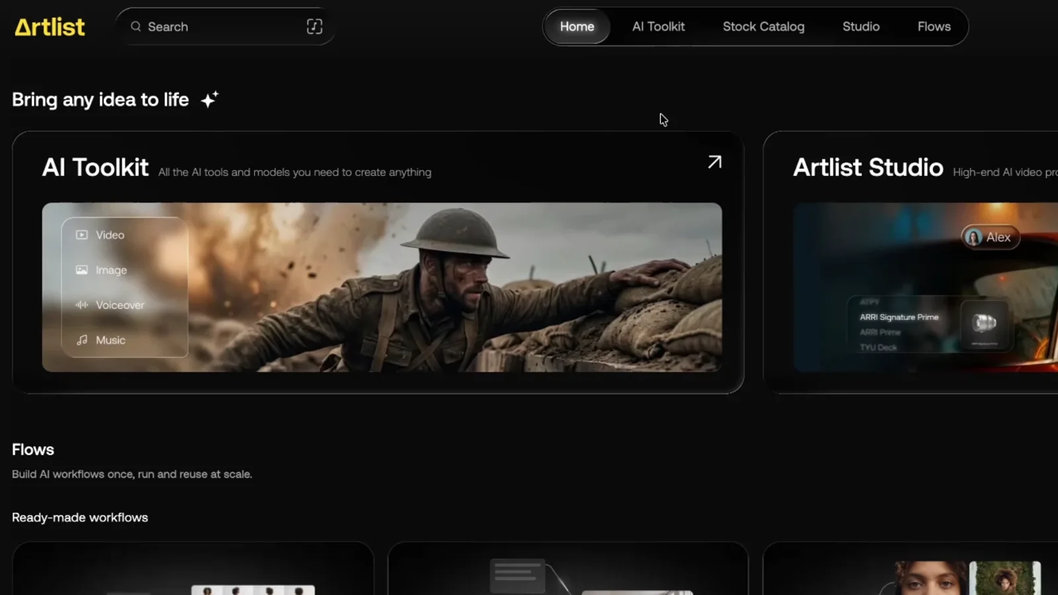Switch to Stock Catalog tab
Image resolution: width=1058 pixels, height=595 pixels.
point(763,26)
